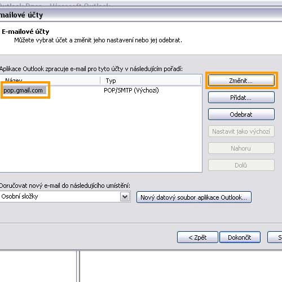The height and width of the screenshot is (282, 282).
Task: Remove account with the Odebrat button
Action: (x=241, y=114)
